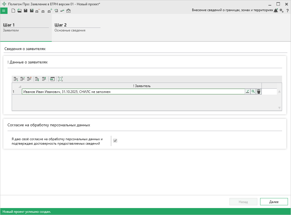The width and height of the screenshot is (291, 215).
Task: Click the Далее button
Action: (274, 202)
